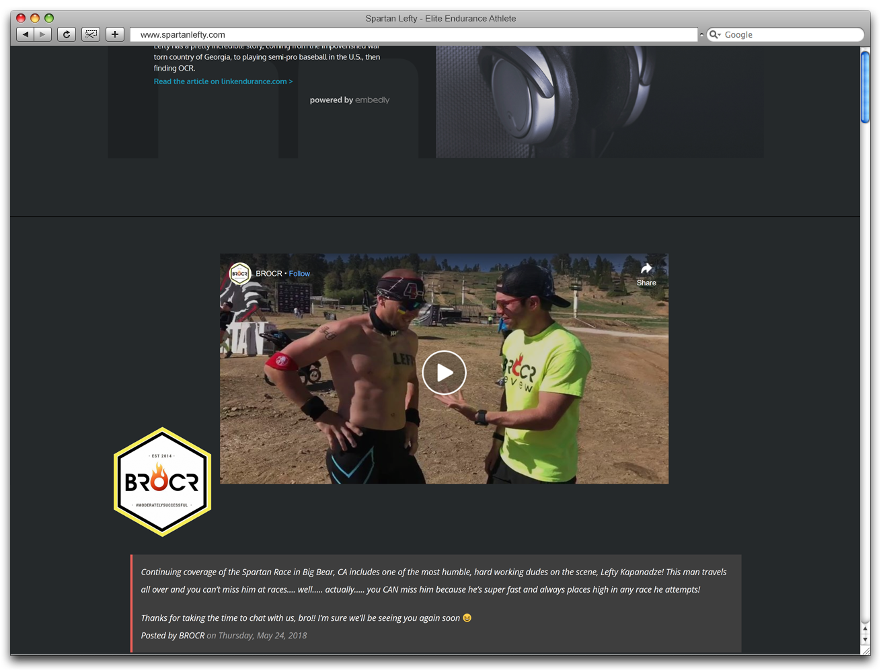Share the video with the arrow icon
The width and height of the screenshot is (881, 670).
[x=646, y=274]
